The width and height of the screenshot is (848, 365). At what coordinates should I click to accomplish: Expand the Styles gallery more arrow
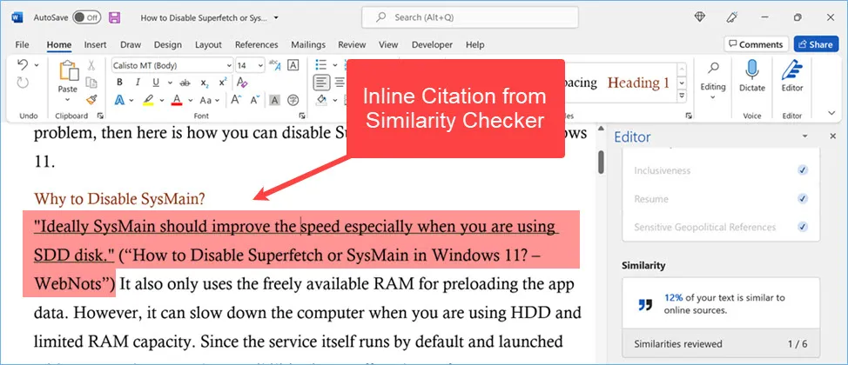682,96
